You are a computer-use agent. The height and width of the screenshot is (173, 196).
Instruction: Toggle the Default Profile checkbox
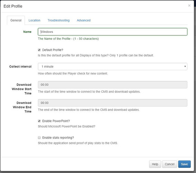coord(39,50)
